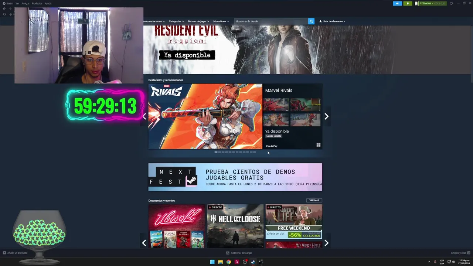The height and width of the screenshot is (266, 473).
Task: Open Google Chrome from taskbar
Action: point(228,262)
